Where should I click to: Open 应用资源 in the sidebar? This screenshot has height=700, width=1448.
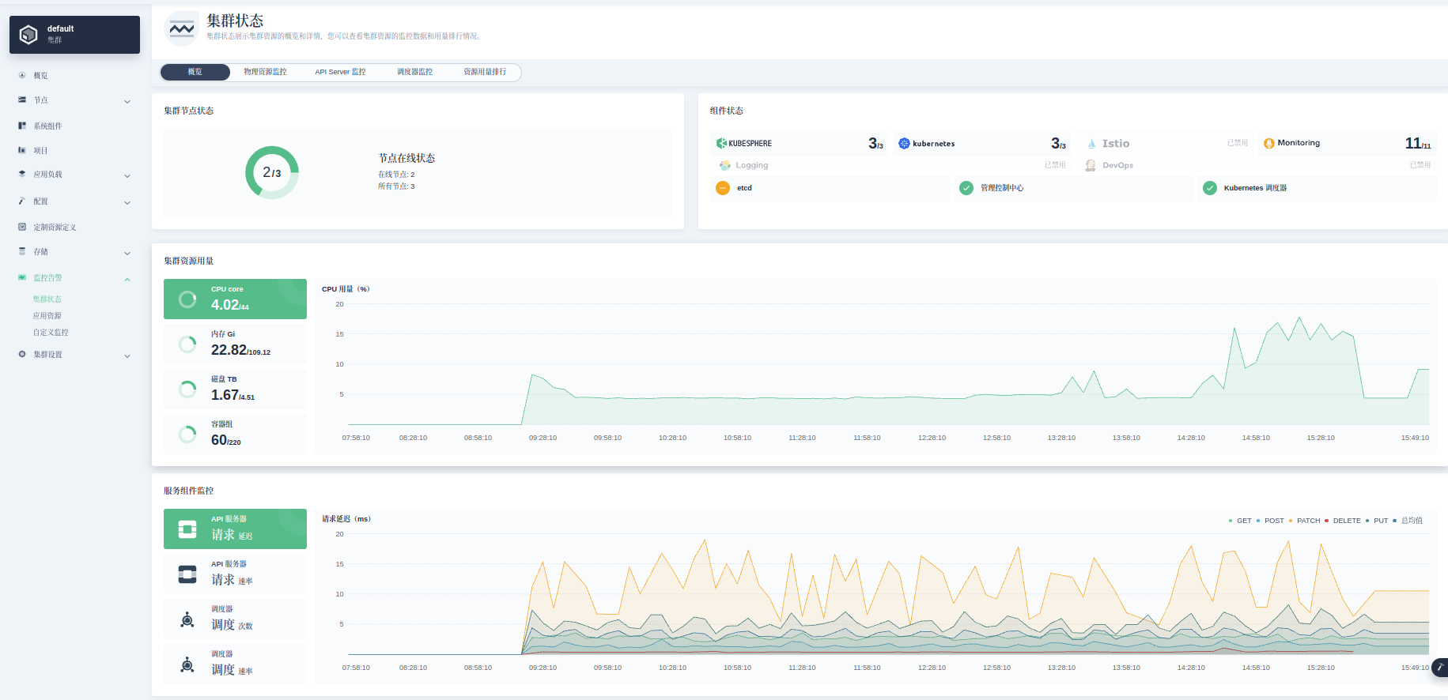coord(47,316)
